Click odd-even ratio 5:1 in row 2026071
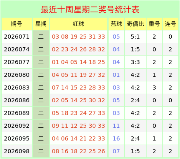 point(135,37)
